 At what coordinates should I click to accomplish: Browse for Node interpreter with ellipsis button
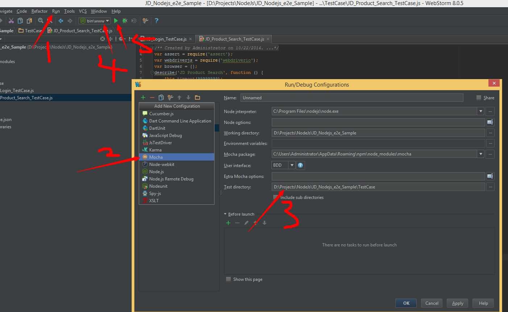(490, 111)
